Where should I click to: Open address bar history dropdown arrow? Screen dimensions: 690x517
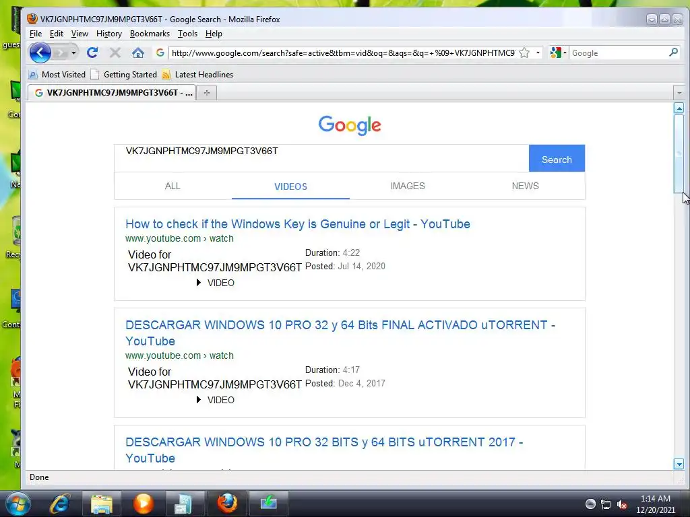(x=538, y=53)
